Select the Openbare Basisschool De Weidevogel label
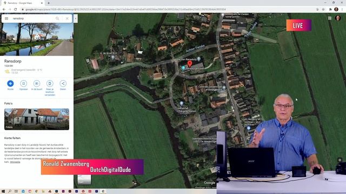 (204, 140)
